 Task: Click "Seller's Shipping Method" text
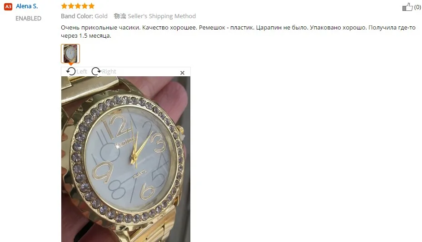(162, 16)
